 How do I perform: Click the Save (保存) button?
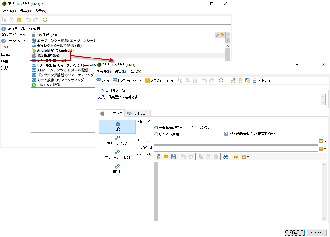295,233
